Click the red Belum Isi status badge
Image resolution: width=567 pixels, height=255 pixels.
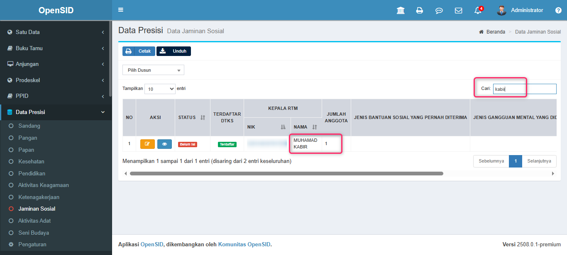[188, 144]
